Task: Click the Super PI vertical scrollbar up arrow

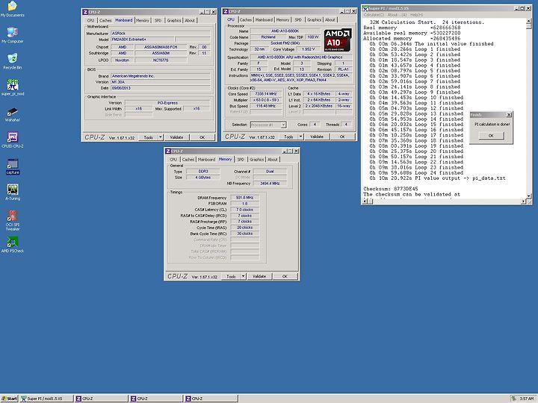Action: tap(529, 21)
